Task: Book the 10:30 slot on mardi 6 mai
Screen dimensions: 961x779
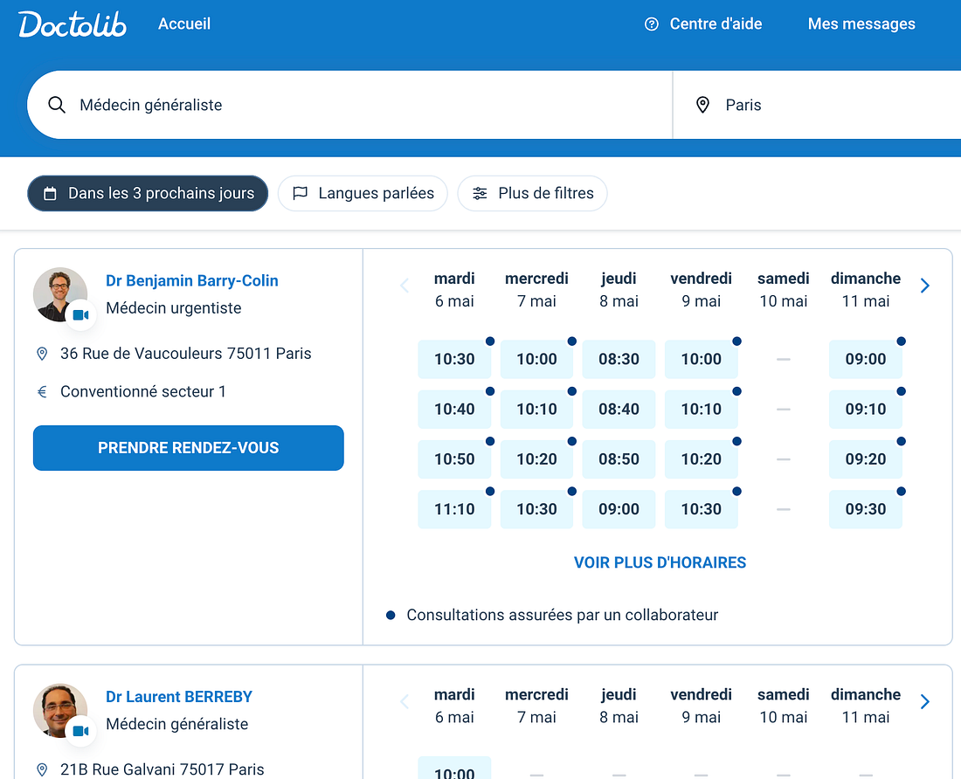Action: [454, 359]
